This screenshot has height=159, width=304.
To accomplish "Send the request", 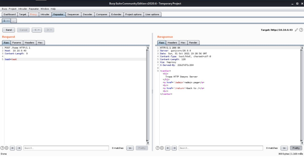I will click(x=8, y=30).
